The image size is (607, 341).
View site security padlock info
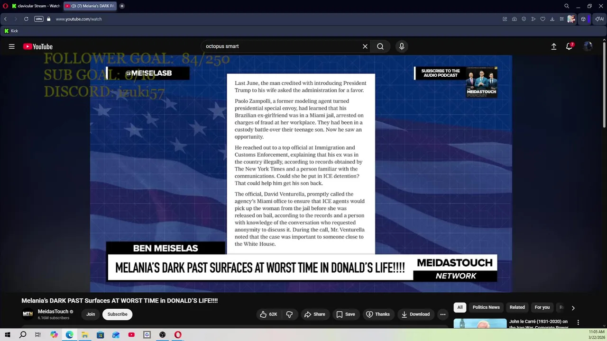click(x=48, y=19)
